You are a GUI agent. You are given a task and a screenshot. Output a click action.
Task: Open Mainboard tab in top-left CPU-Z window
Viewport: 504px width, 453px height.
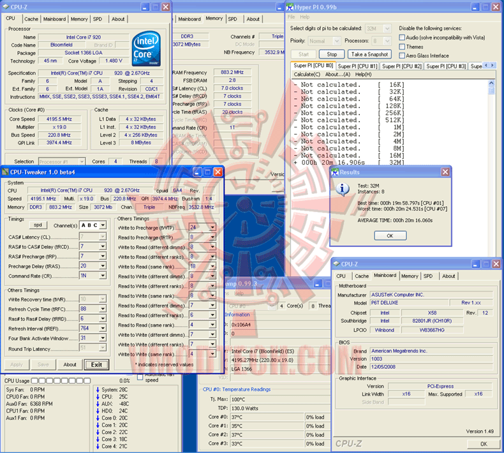[x=54, y=19]
